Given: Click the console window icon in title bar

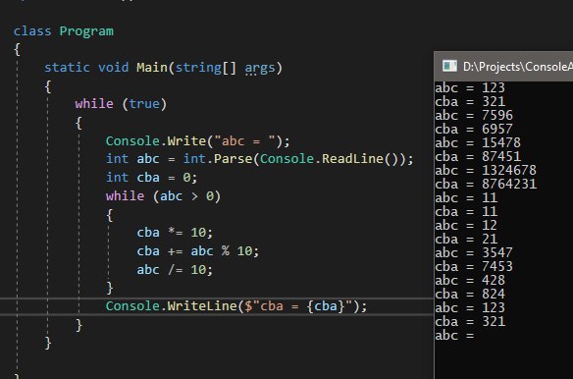Looking at the screenshot, I should [x=449, y=66].
